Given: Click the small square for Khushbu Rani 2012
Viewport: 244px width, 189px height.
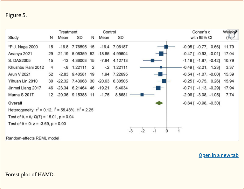Looking at the screenshot, I should pyautogui.click(x=161, y=67).
